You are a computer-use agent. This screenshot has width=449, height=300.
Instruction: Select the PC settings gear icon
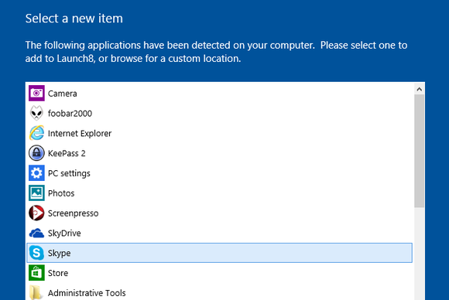[36, 173]
